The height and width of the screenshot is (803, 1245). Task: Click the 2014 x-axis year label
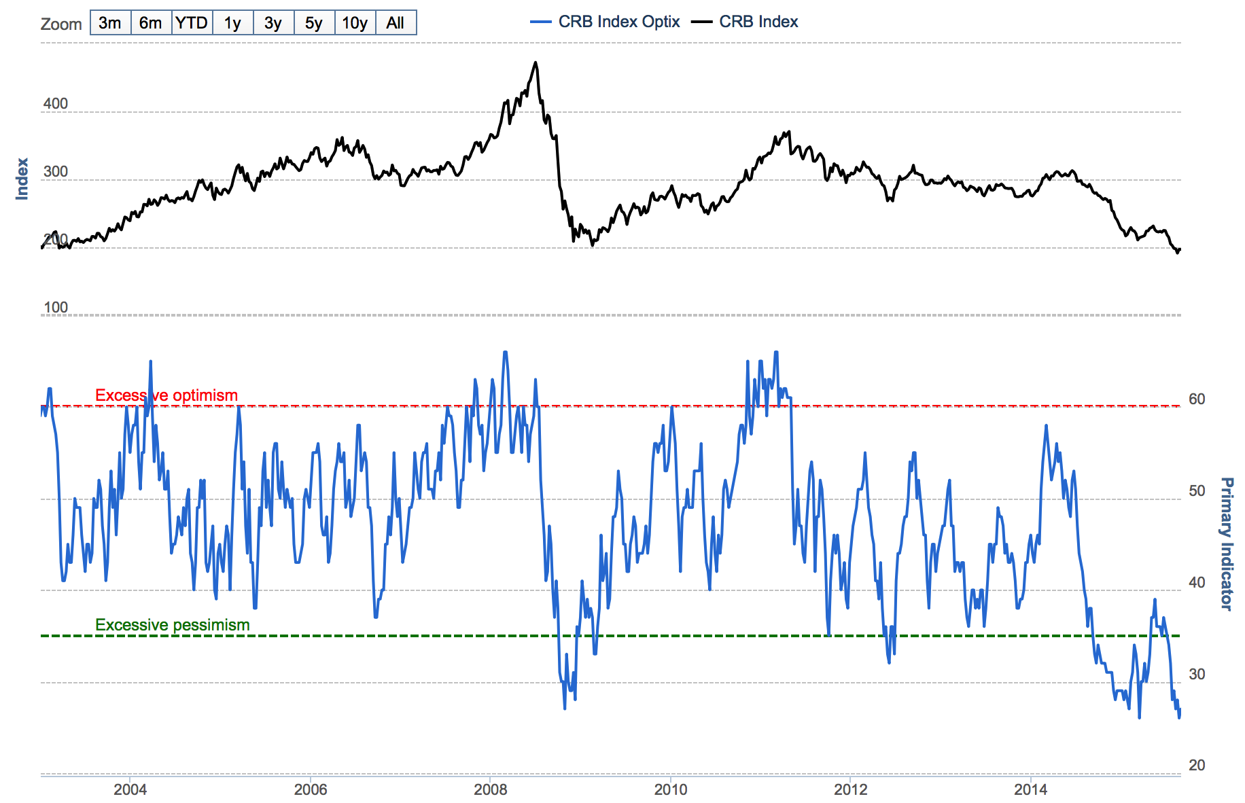coord(1031,789)
